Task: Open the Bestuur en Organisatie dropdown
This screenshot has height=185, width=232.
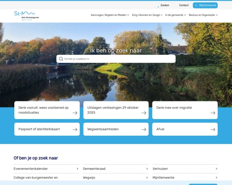Action: [203, 15]
